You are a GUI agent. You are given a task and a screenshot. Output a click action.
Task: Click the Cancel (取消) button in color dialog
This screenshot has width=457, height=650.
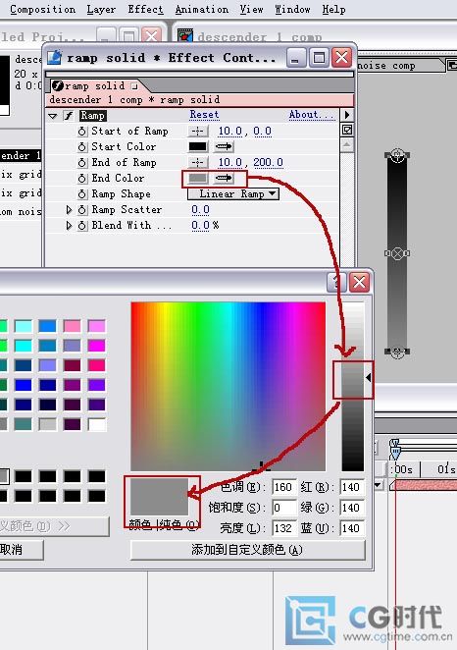click(x=17, y=550)
